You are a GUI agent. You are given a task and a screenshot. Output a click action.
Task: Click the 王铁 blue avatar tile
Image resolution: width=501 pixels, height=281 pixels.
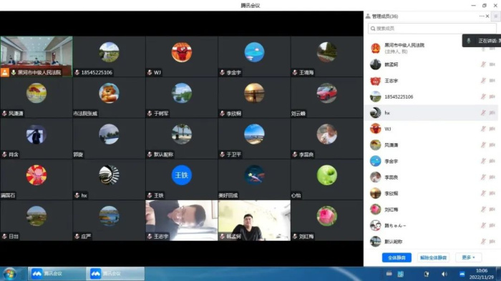tap(182, 175)
